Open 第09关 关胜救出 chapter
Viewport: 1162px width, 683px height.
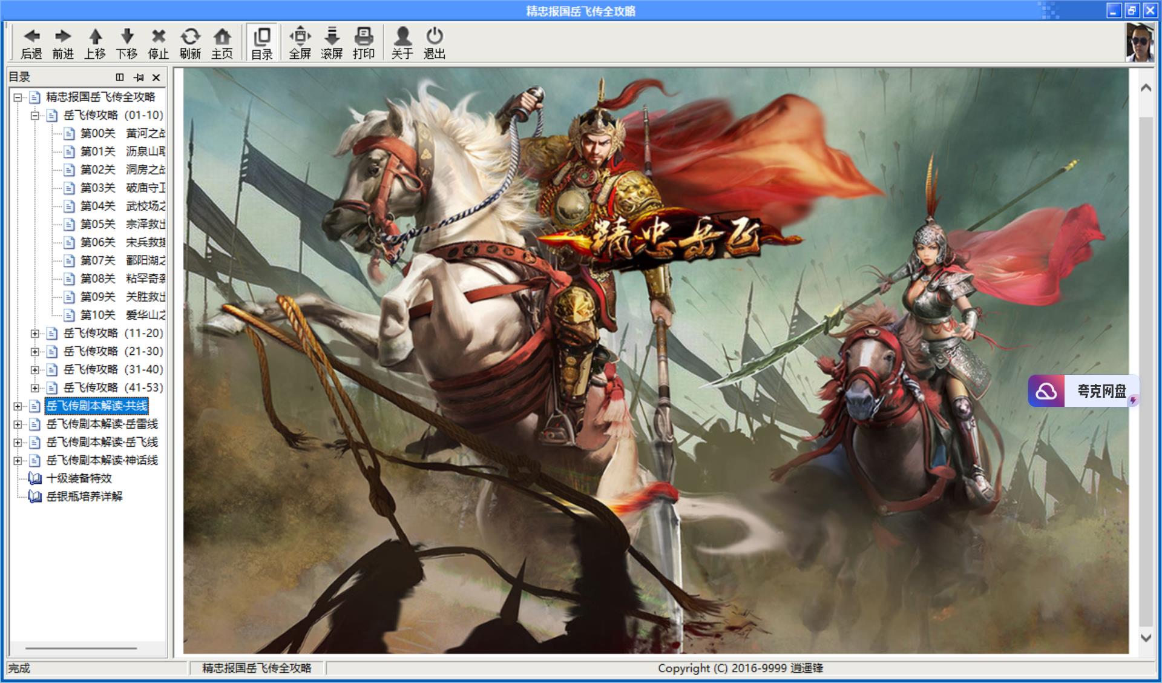point(123,297)
